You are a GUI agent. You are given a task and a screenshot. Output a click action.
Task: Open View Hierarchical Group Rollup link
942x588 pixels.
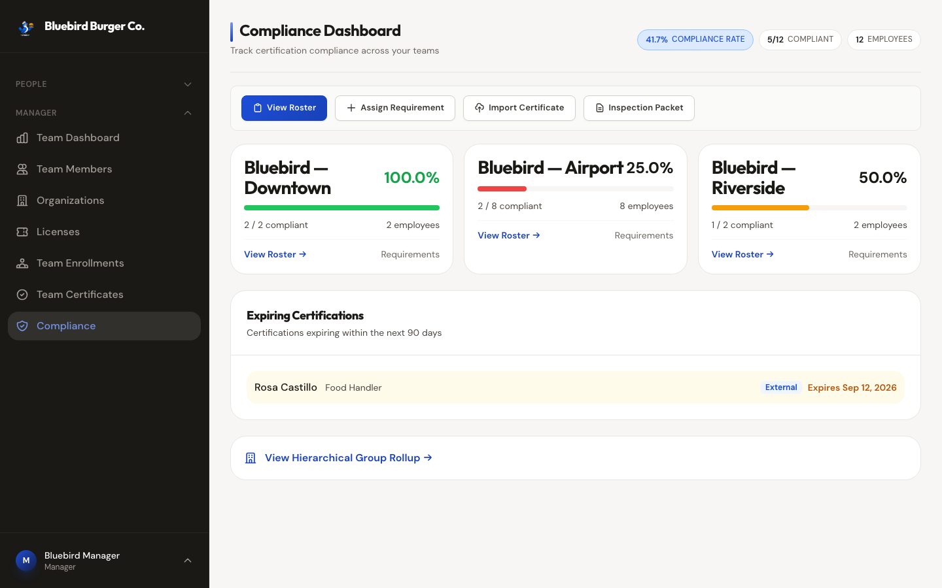coord(349,458)
